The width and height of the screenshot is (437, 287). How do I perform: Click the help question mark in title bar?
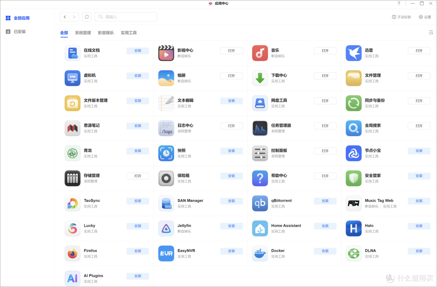click(399, 3)
